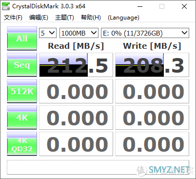Viewport: 196px width, 179px height.
Task: Click the CrystalDiskMark app icon in title bar
Action: [x=5, y=6]
